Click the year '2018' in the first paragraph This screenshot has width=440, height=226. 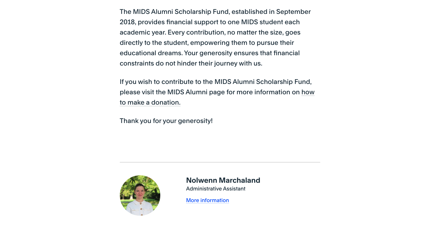click(127, 22)
